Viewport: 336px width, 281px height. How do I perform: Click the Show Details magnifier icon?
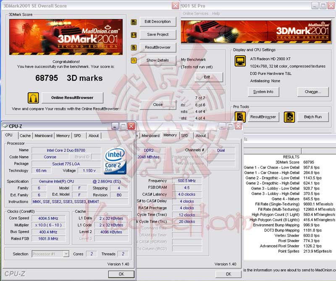coord(134,60)
